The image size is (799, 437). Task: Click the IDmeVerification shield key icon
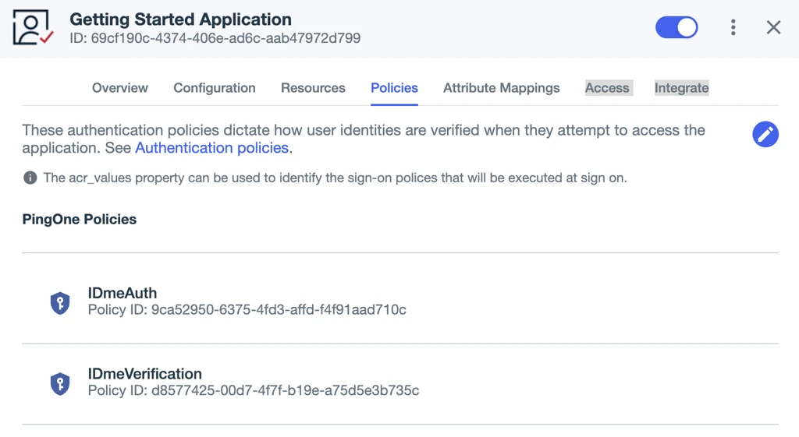60,383
